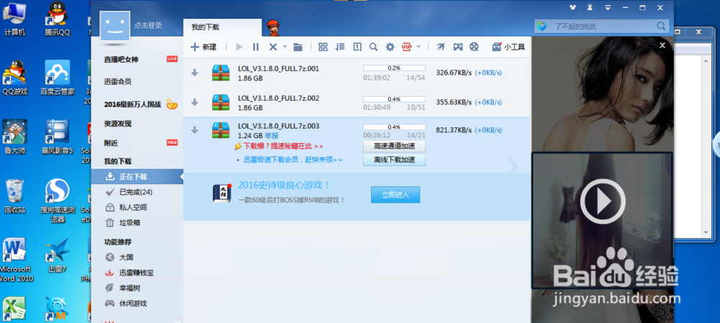Click the skin shirt icon in title bar
The image size is (720, 323).
coord(572,7)
